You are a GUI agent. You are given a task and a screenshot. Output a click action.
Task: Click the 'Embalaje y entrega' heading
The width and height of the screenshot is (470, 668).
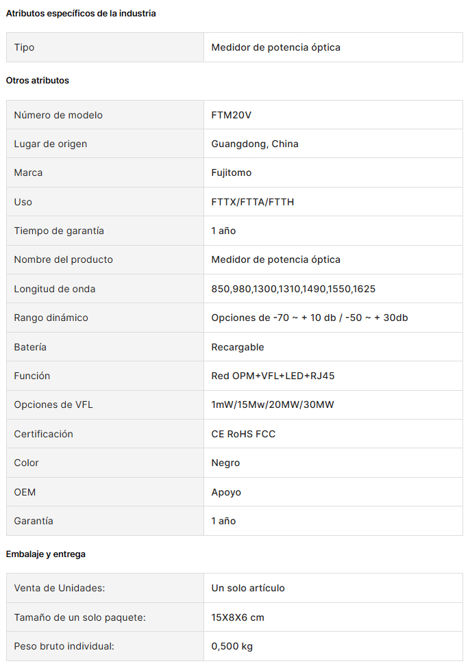point(46,554)
